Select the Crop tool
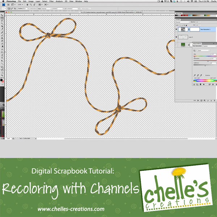 click(x=2, y=26)
